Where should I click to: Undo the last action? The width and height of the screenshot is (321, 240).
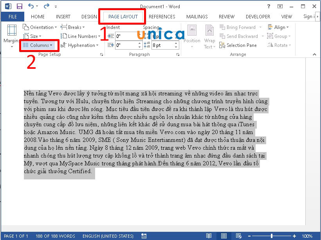[x=31, y=6]
